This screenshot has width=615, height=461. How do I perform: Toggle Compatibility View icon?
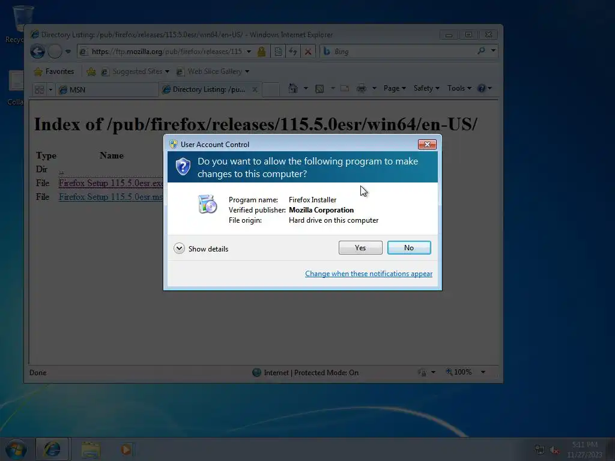pyautogui.click(x=278, y=52)
